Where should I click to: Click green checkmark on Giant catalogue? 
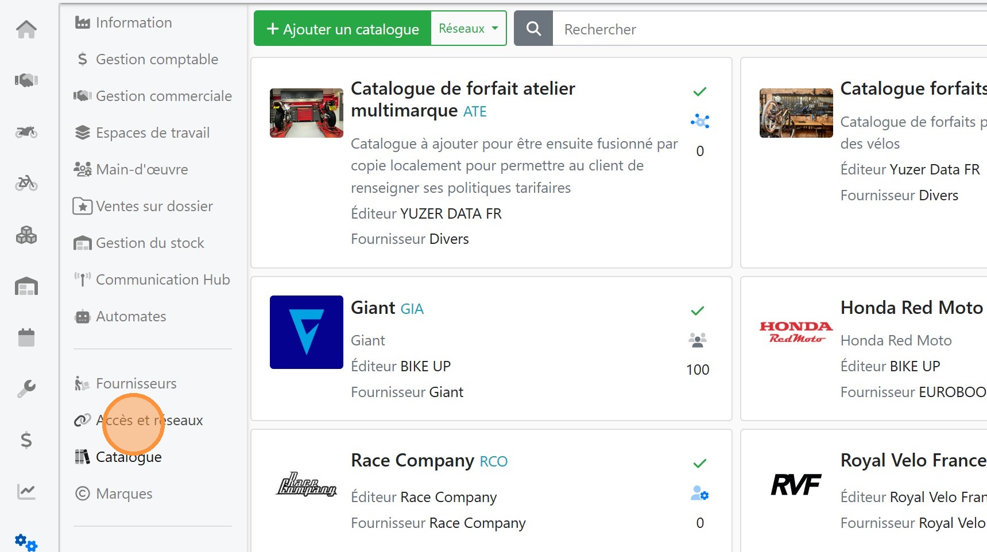[698, 311]
